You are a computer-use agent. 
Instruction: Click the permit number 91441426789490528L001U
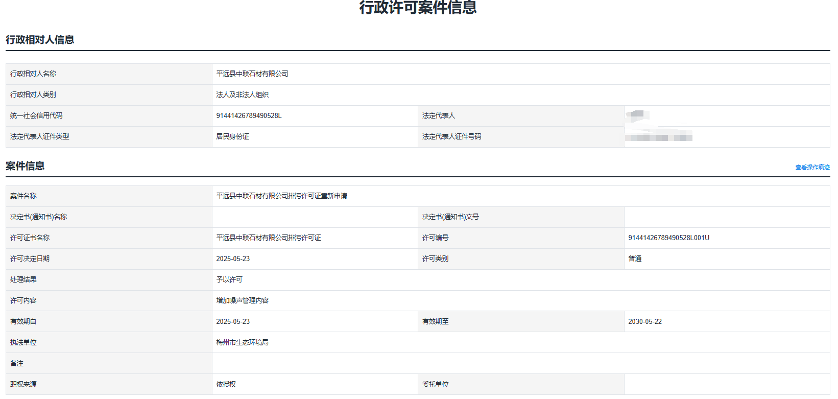point(668,238)
